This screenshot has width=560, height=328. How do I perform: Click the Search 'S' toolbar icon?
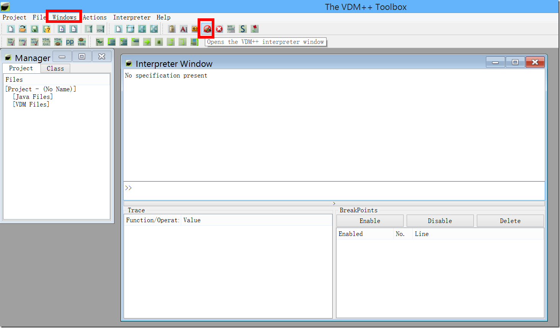pyautogui.click(x=243, y=29)
